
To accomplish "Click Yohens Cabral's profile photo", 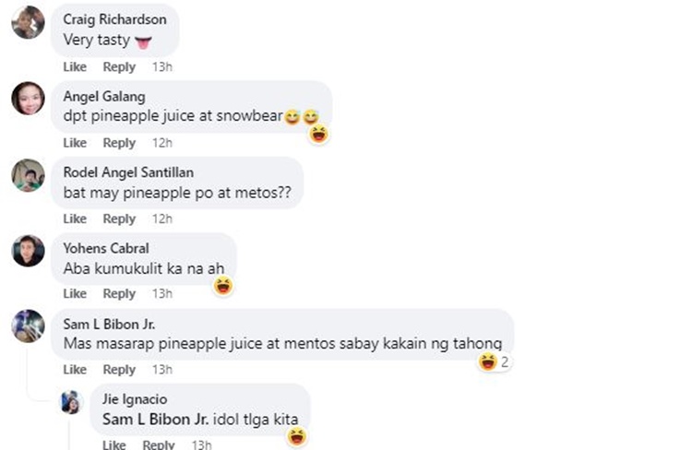I will click(x=28, y=250).
